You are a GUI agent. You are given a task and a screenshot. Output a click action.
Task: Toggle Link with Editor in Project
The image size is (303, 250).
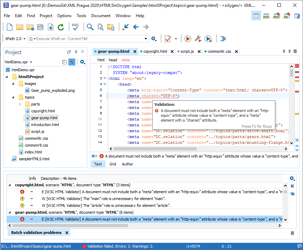tap(72, 62)
